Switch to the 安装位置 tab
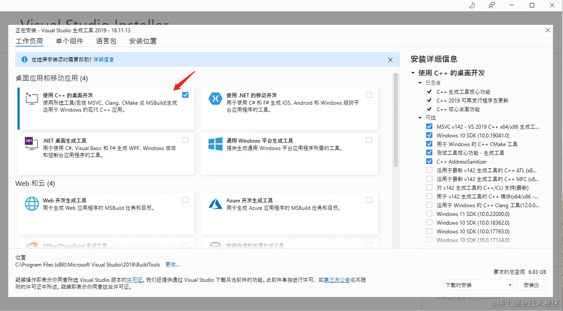The width and height of the screenshot is (563, 311). click(143, 41)
